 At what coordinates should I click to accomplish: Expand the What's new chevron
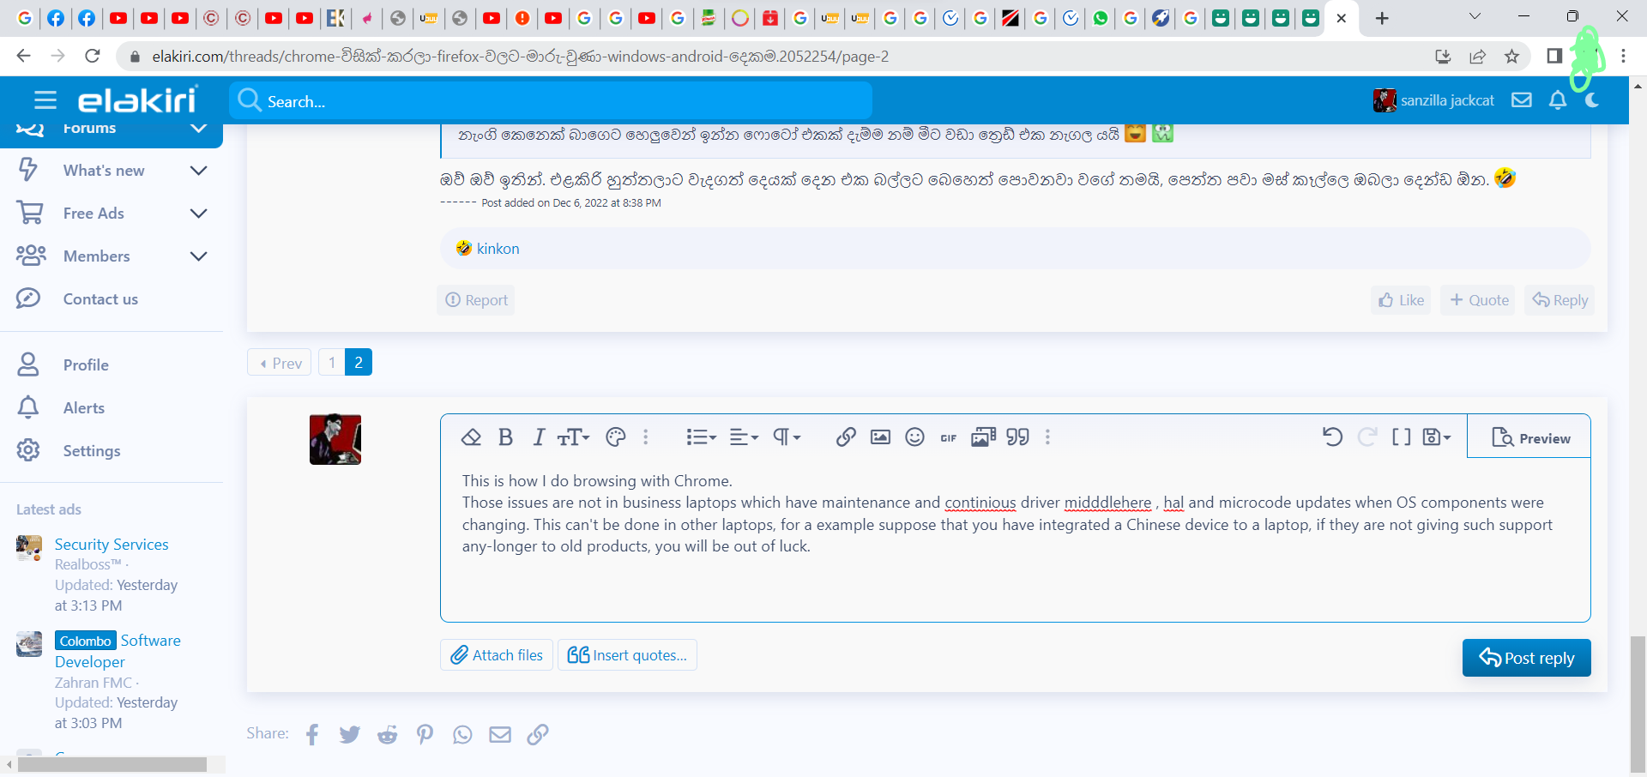198,171
